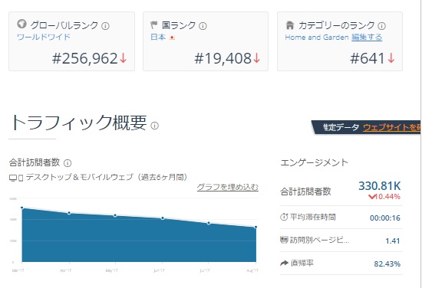This screenshot has height=288, width=422.
Task: Click the bounce arrow icon beside 直帰率
Action: pos(284,263)
